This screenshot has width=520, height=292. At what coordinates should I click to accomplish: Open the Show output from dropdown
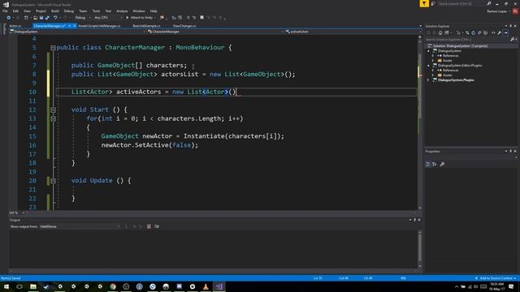80,226
